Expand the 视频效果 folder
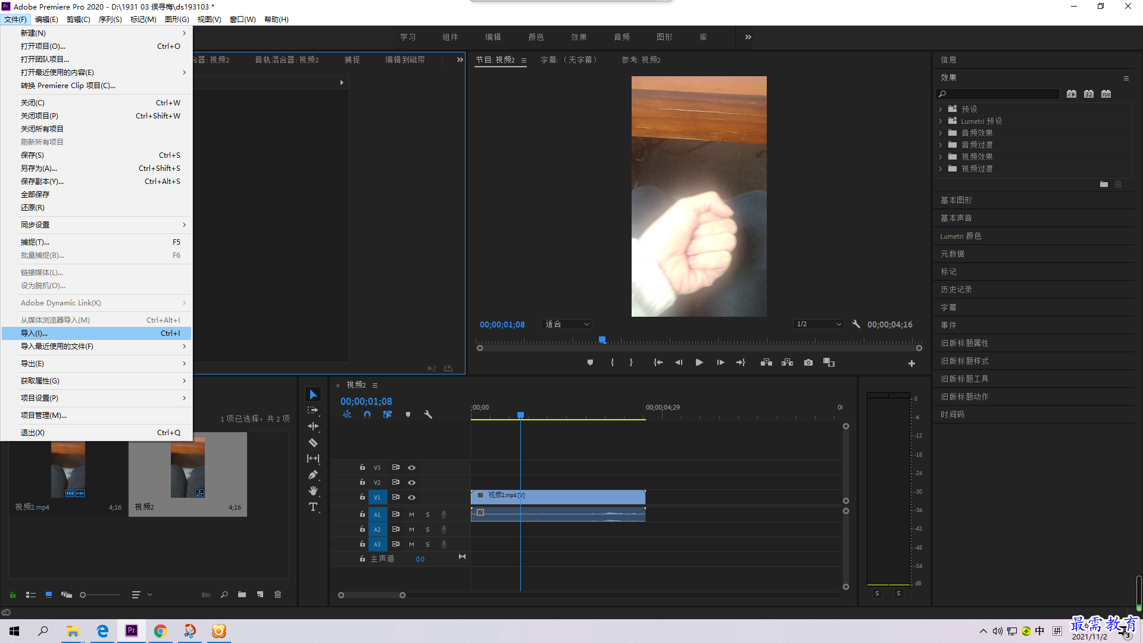Image resolution: width=1143 pixels, height=643 pixels. pos(941,157)
